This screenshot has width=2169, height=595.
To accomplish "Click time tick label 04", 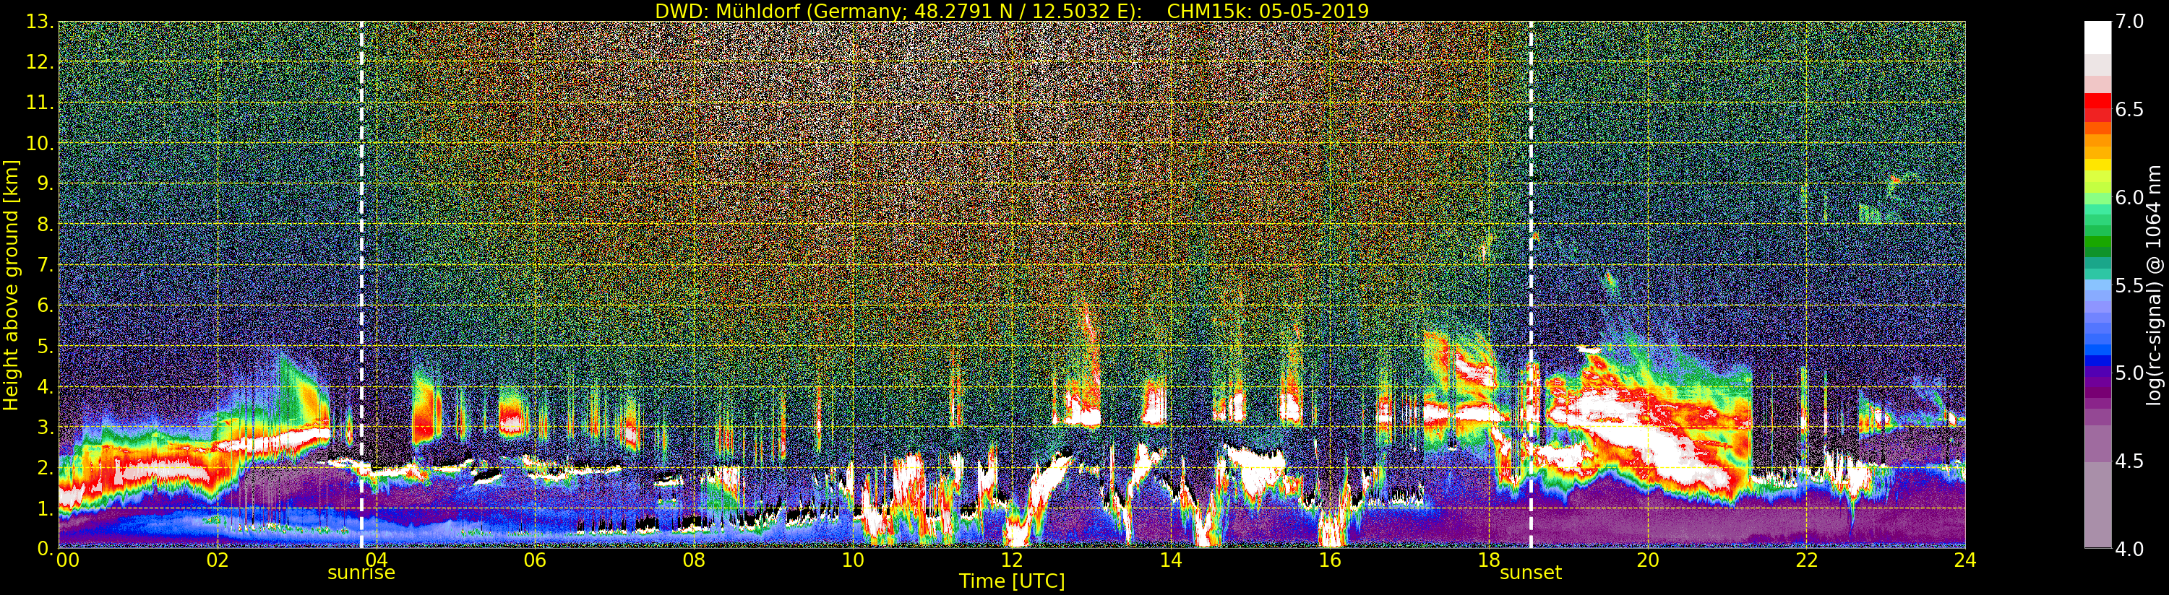I will 377,560.
